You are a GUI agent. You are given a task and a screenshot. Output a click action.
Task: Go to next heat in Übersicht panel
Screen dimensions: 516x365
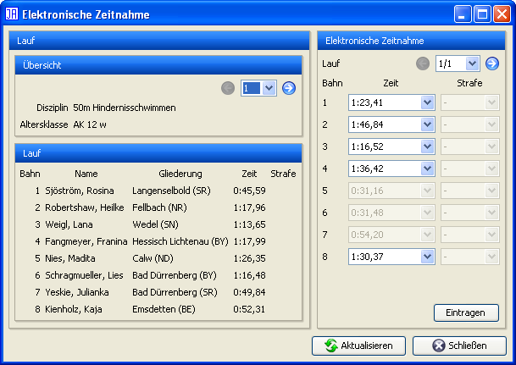click(289, 88)
